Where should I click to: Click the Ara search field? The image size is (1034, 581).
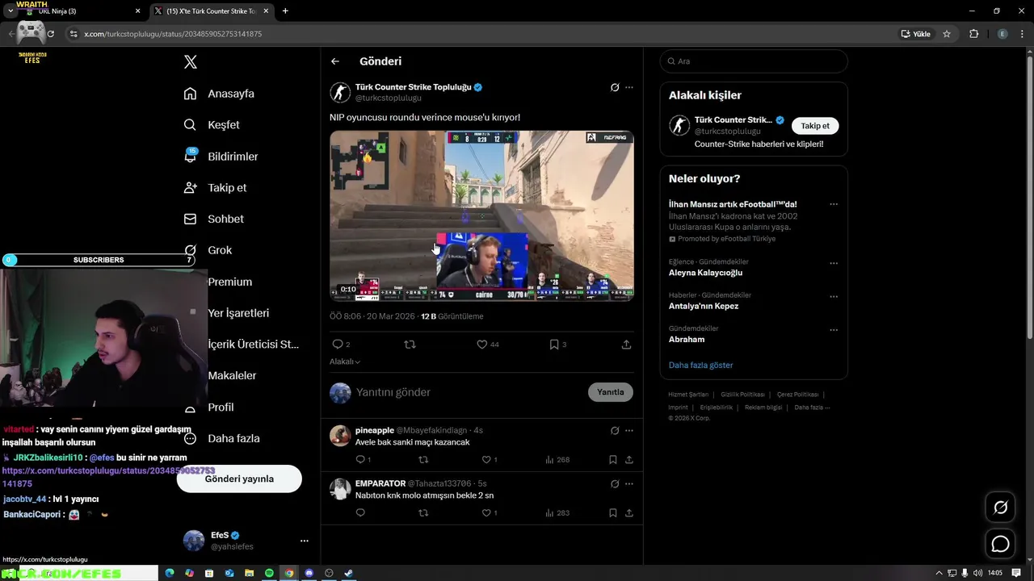pos(754,61)
